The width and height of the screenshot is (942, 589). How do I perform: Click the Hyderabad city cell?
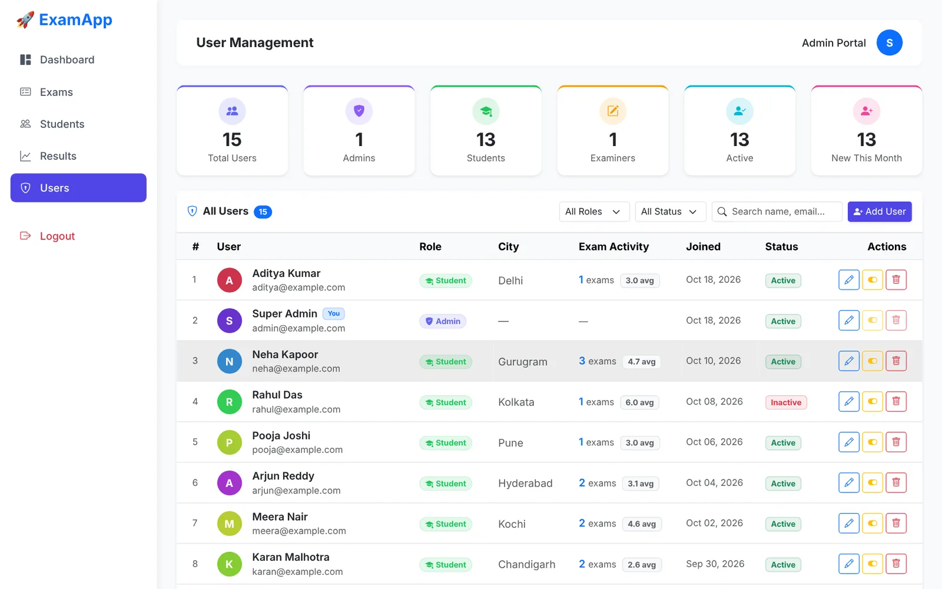[525, 484]
